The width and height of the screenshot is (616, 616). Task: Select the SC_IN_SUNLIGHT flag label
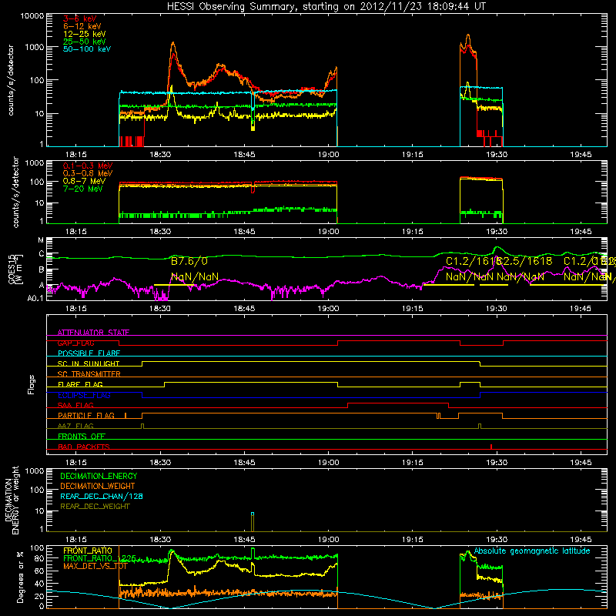click(89, 363)
